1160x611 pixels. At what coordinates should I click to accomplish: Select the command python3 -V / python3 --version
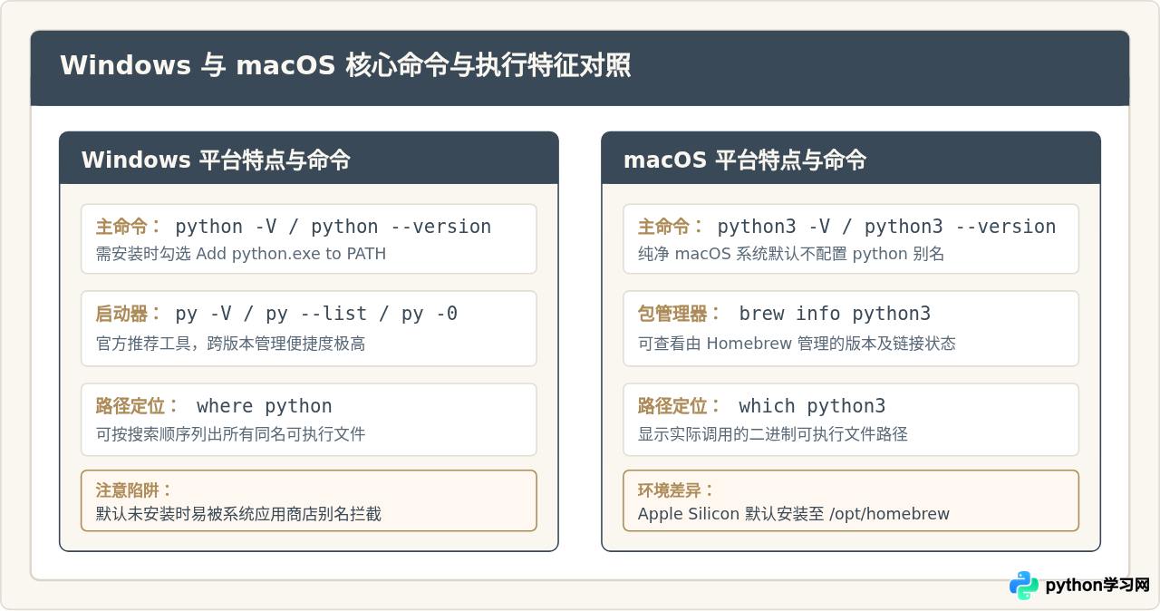pos(886,227)
